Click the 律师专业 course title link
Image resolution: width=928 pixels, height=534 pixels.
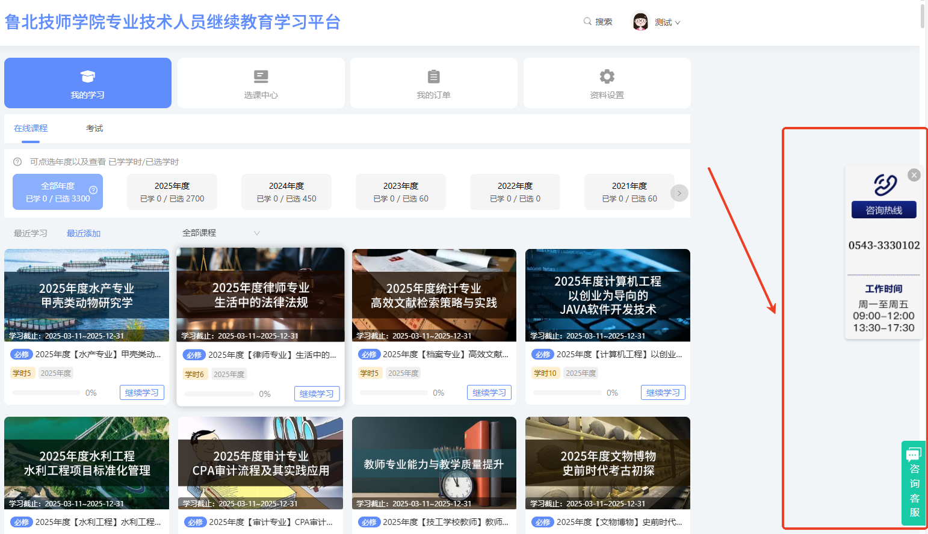coord(272,355)
